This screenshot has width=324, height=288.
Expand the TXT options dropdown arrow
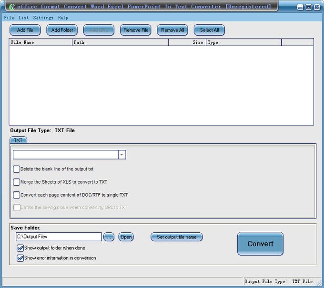pyautogui.click(x=122, y=155)
